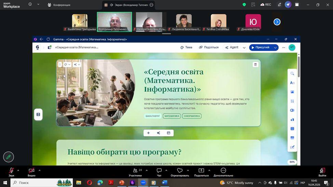Screen dimensions: 333x187
Task: Click the green Поделиться share screen icon
Action: (201, 171)
